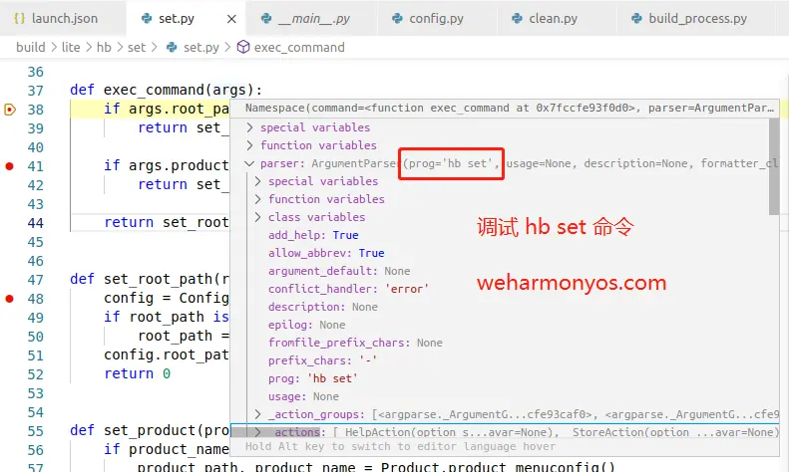
Task: Expand top-level special variables in hover
Action: click(x=249, y=127)
